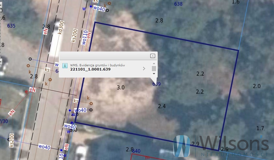Click parcel number 638 on the map
Screen dimensions: 274x160
click(x=178, y=4)
